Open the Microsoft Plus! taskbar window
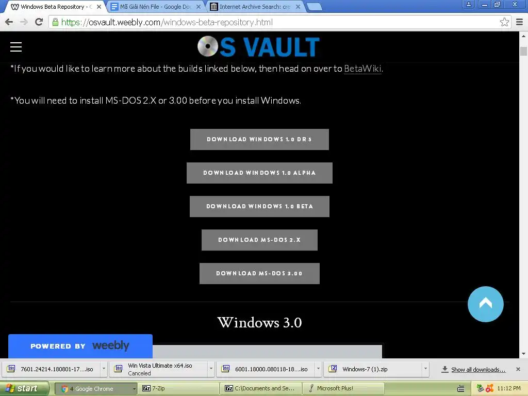 [x=343, y=388]
